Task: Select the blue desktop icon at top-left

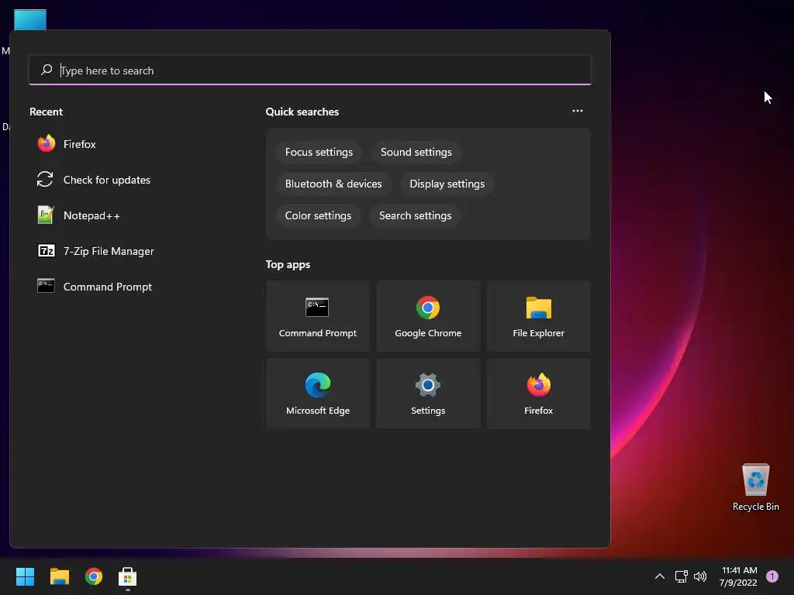Action: coord(30,19)
